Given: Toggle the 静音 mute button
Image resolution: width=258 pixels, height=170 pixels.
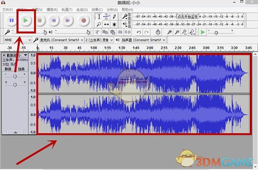Looking at the screenshot, I should (8, 69).
